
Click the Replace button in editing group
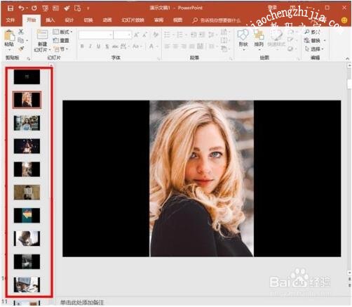pos(315,41)
